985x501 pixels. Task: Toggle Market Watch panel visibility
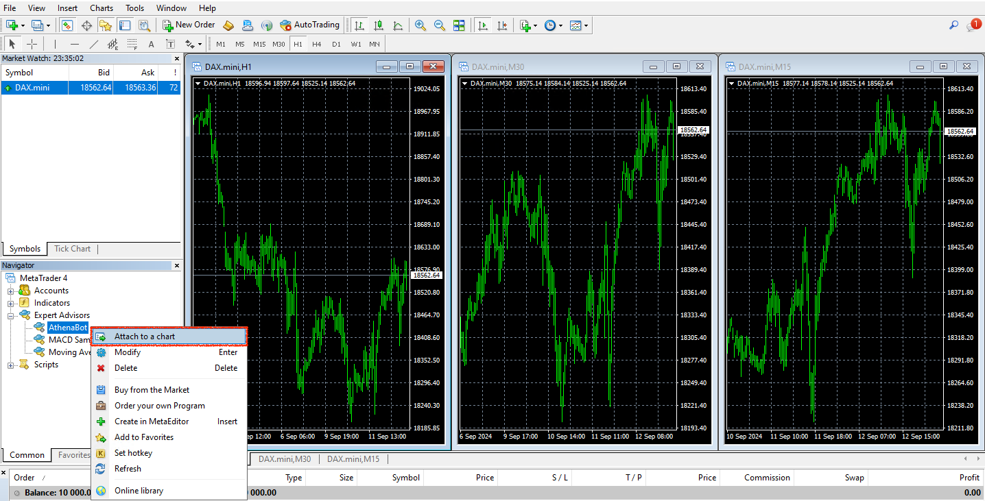tap(67, 25)
